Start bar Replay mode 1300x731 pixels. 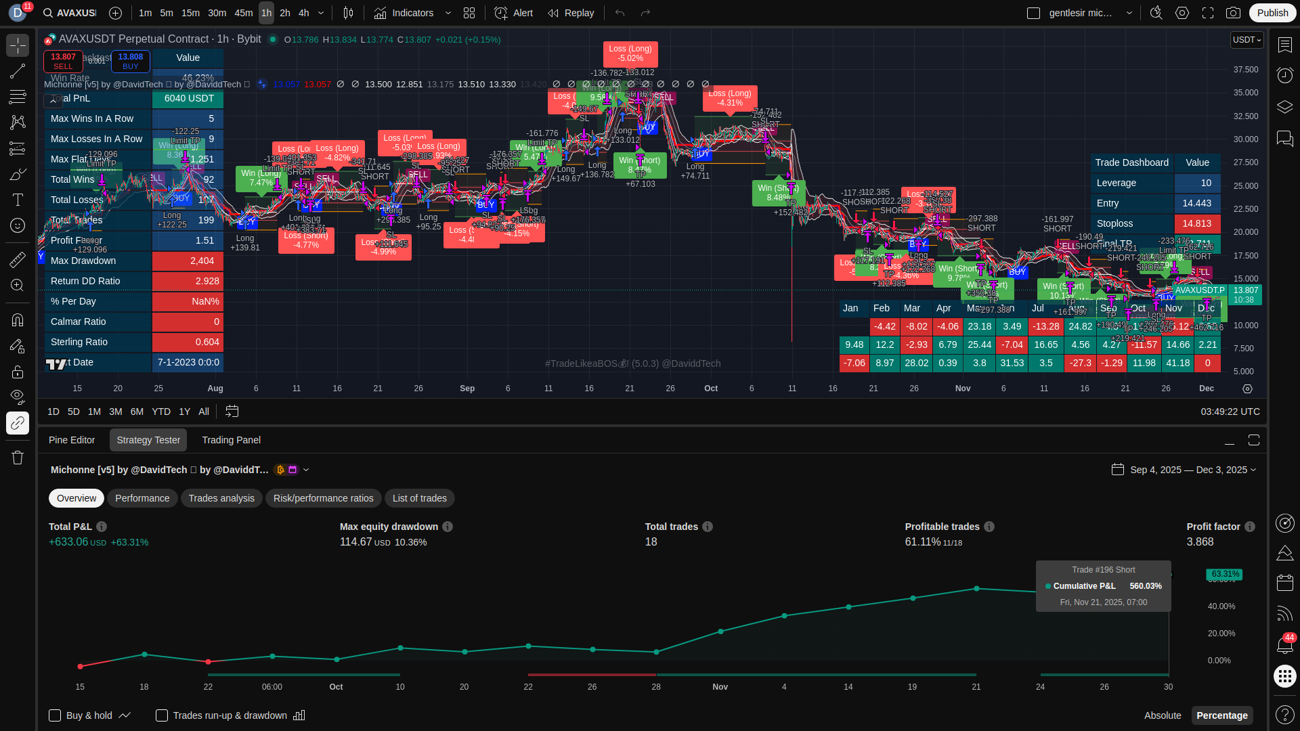point(571,13)
